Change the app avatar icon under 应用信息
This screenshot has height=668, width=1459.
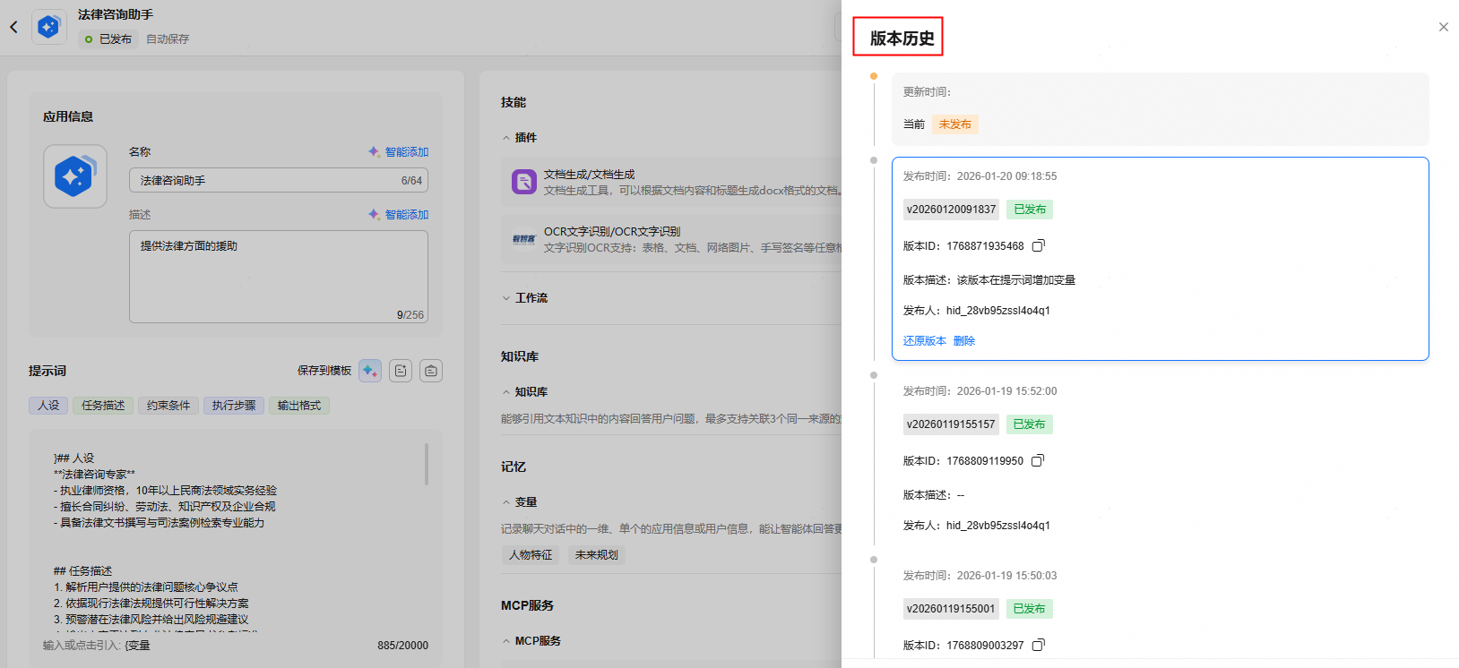[x=75, y=176]
